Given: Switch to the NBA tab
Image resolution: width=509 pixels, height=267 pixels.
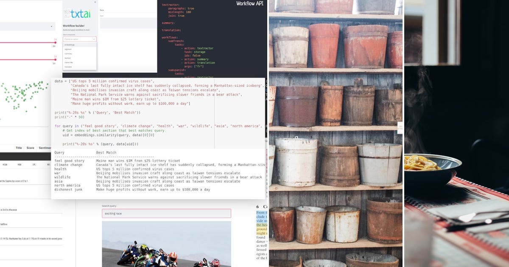Looking at the screenshot, I should tap(19, 164).
